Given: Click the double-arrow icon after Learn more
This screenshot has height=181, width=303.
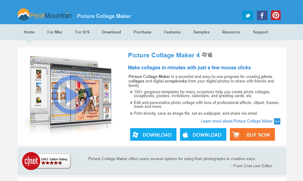Looking at the screenshot, I should 277,121.
